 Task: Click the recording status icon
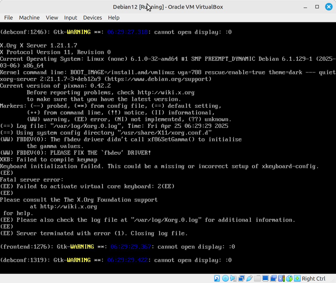click(273, 278)
